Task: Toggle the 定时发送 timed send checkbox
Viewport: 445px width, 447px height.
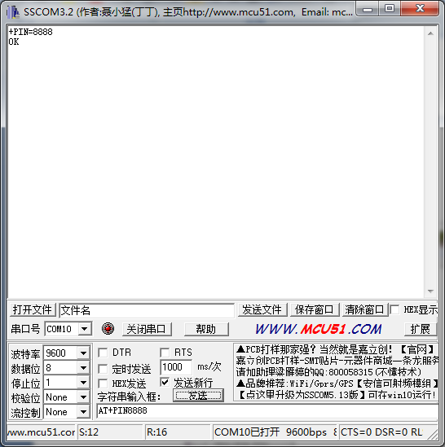Action: [x=103, y=369]
